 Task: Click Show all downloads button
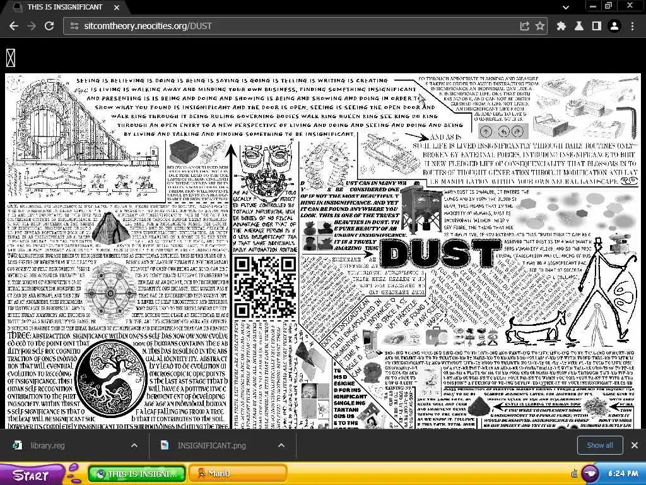pos(599,445)
